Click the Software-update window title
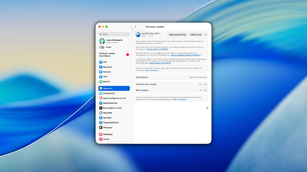The width and height of the screenshot is (307, 172). (x=155, y=27)
